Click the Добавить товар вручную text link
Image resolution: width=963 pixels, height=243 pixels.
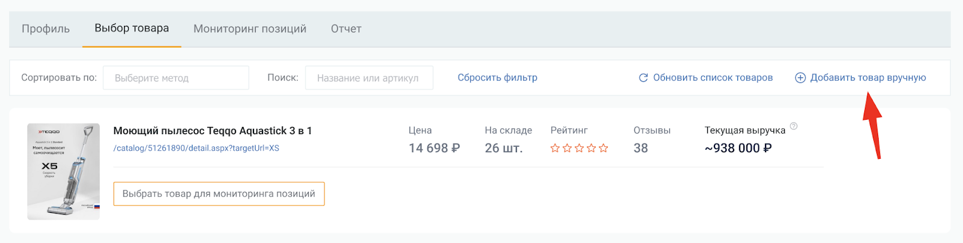(x=868, y=78)
